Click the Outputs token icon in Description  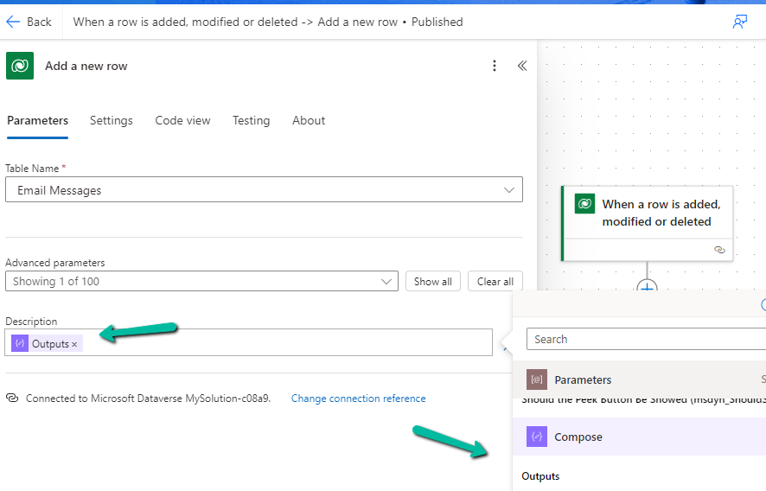point(20,343)
